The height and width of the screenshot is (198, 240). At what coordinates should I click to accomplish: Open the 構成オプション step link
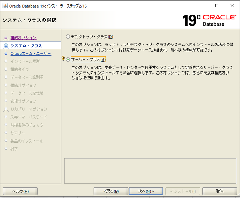coord(23,38)
